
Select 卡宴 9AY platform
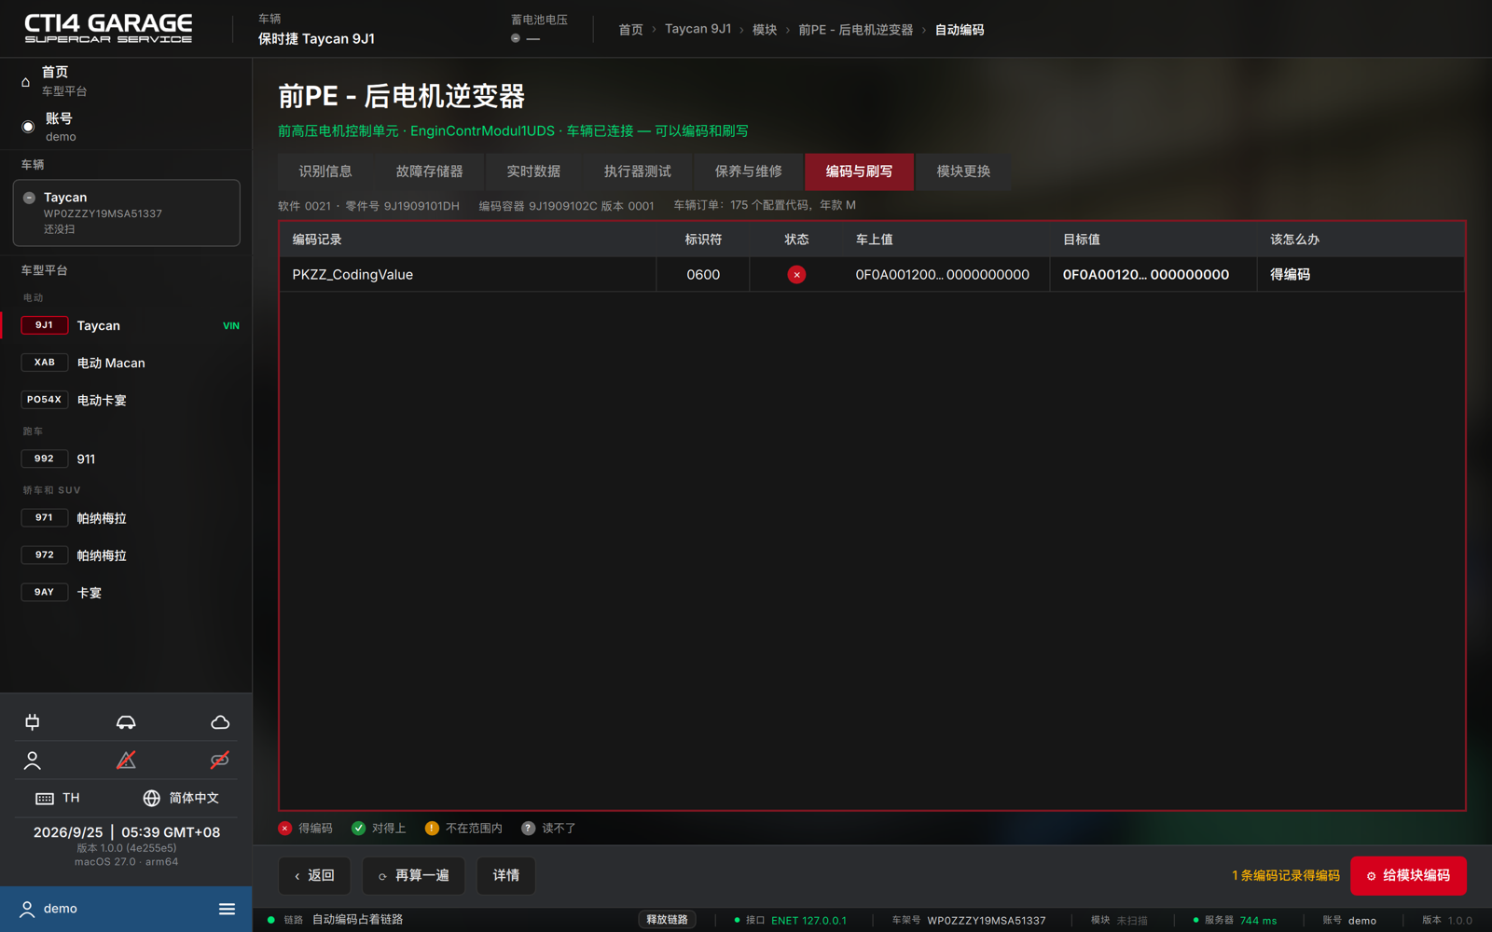coord(126,593)
